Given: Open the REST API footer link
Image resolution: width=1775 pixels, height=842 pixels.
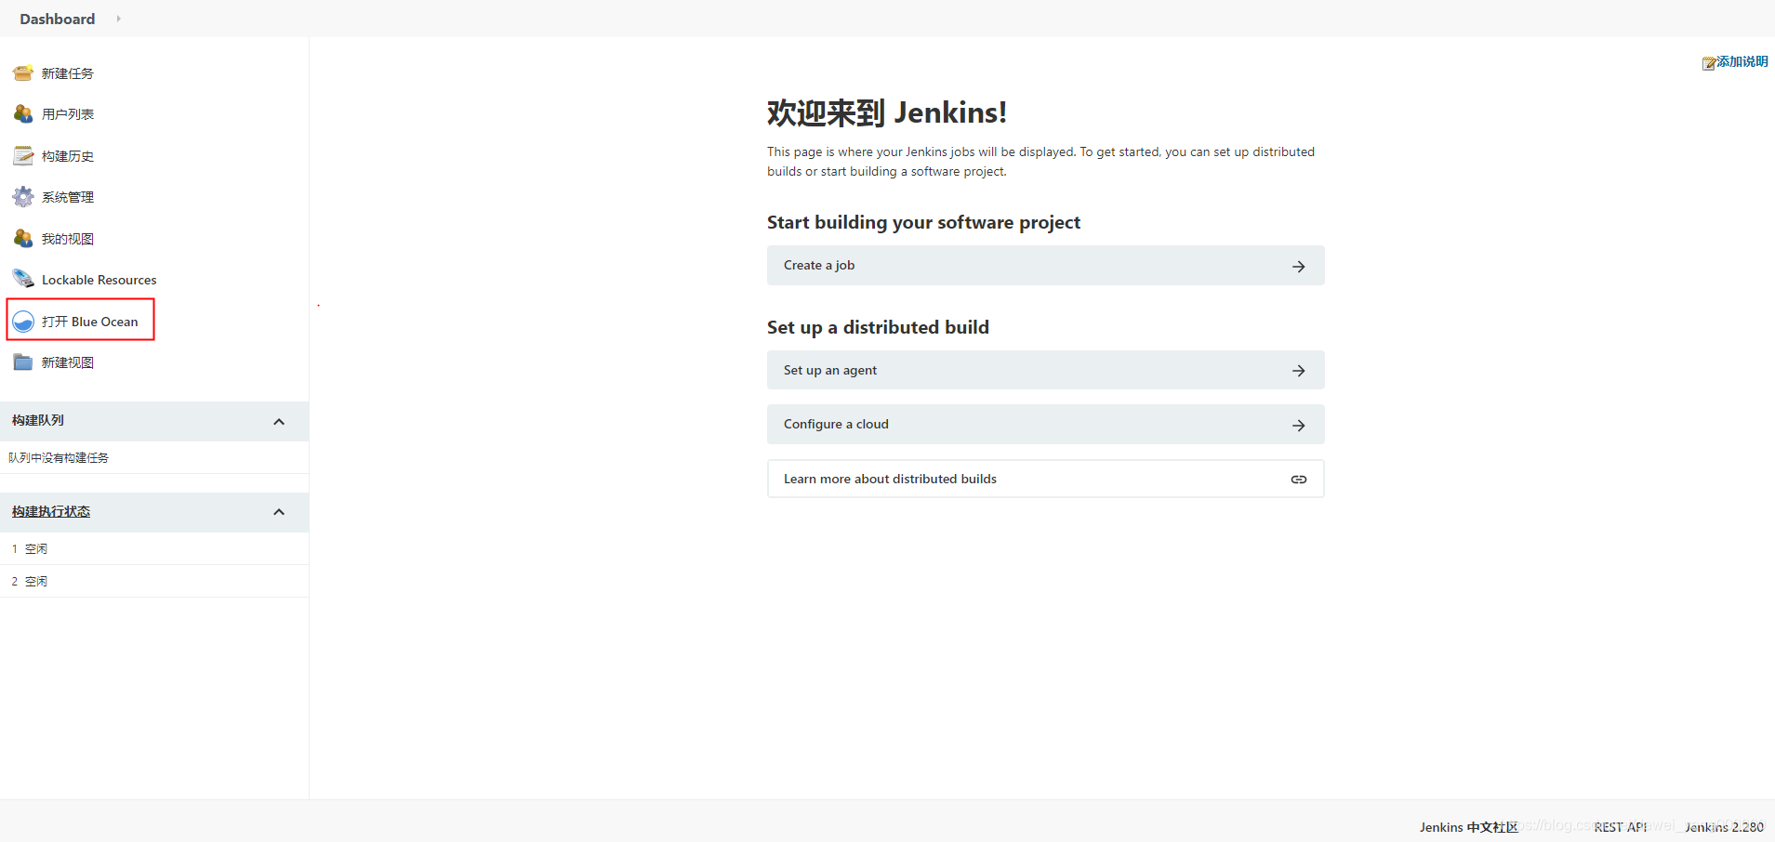Looking at the screenshot, I should (x=1621, y=827).
